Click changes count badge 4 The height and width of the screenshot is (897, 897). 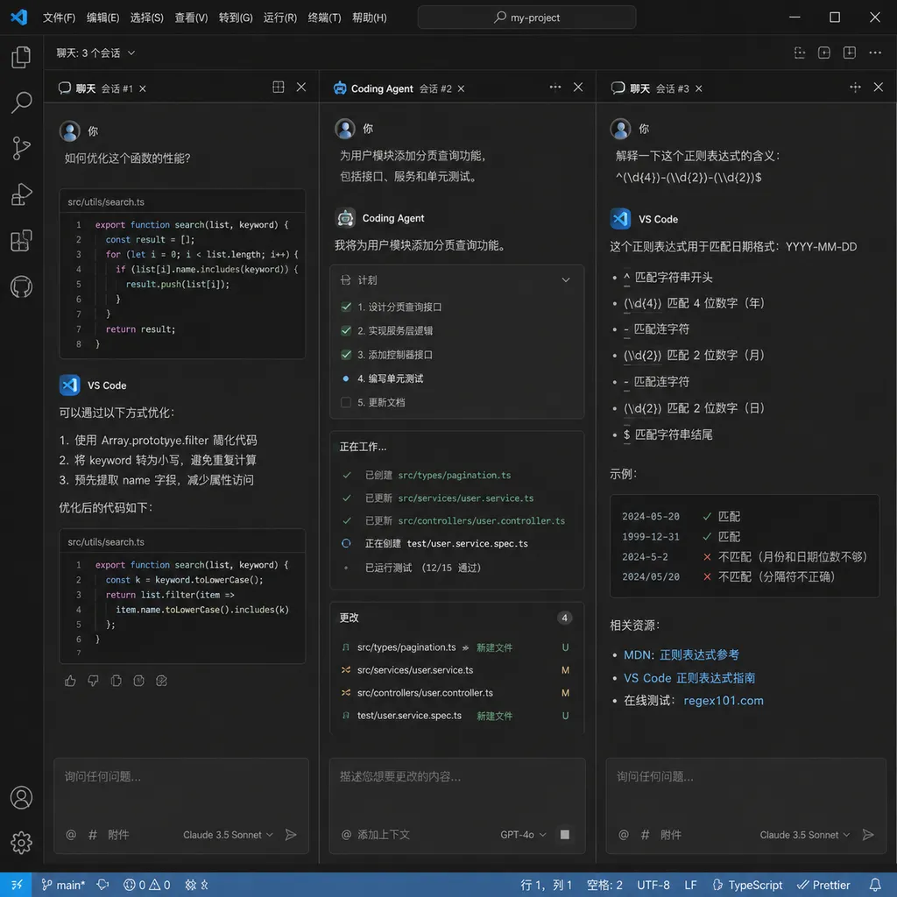point(564,618)
